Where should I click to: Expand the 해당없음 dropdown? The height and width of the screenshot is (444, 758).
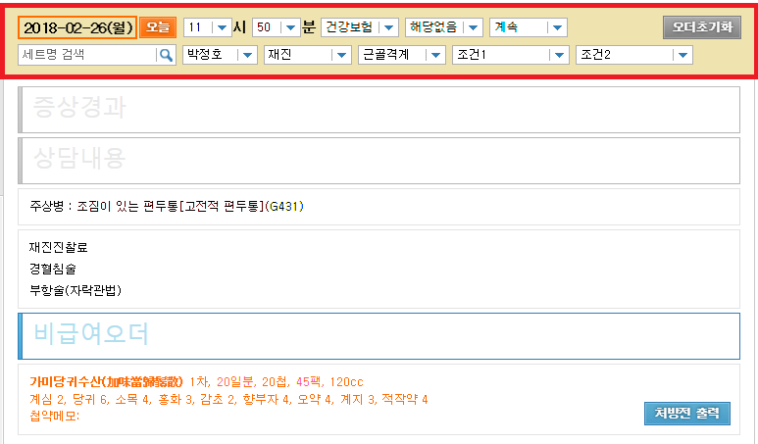444,27
